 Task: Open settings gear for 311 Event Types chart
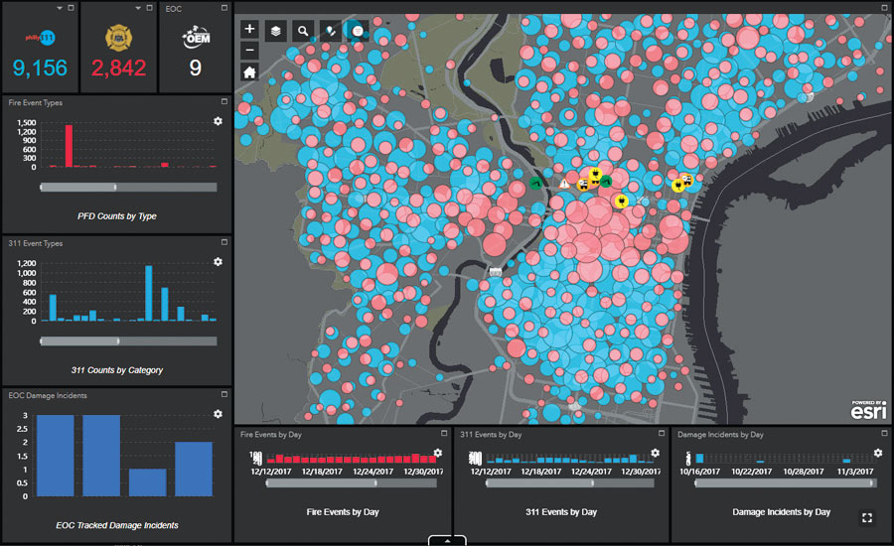tap(218, 262)
